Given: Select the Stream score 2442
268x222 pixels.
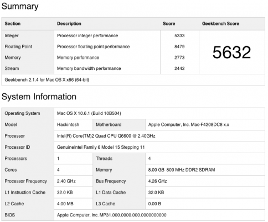Looking at the screenshot, I should tap(179, 68).
